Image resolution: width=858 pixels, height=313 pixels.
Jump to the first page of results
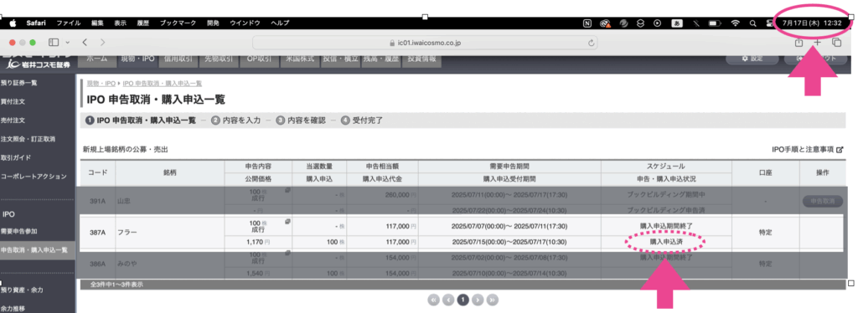(434, 300)
